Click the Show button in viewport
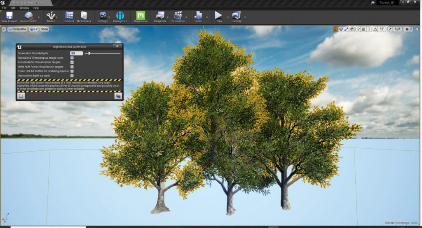This screenshot has height=228, width=422. pos(45,29)
